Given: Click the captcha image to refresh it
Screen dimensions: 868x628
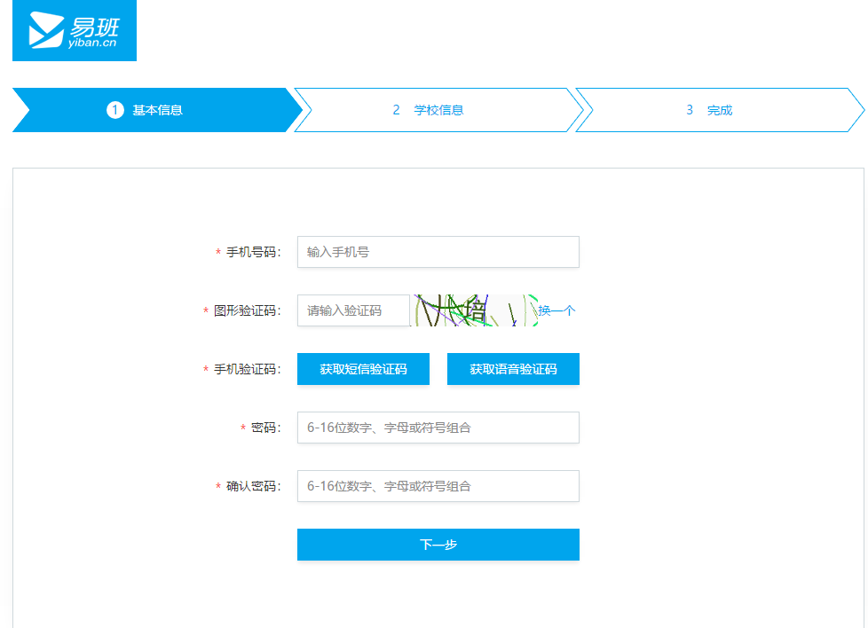Looking at the screenshot, I should click(x=474, y=310).
